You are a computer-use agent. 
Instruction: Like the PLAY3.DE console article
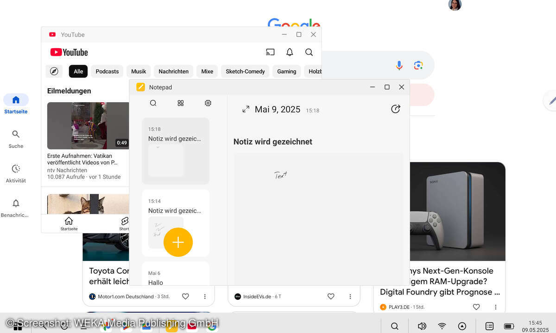[476, 307]
